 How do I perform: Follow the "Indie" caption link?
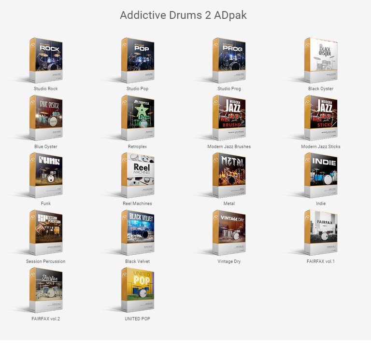click(321, 204)
